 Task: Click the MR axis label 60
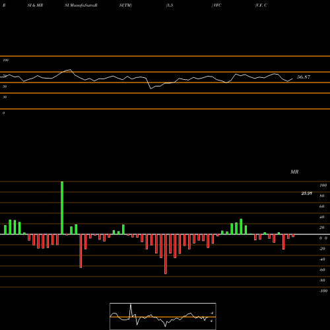coord(322,207)
